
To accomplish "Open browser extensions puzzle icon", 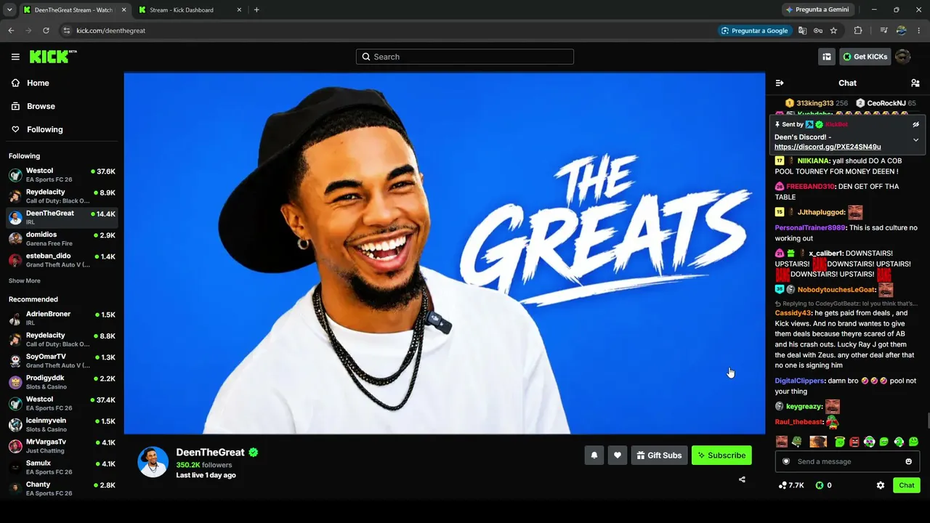I will (858, 31).
